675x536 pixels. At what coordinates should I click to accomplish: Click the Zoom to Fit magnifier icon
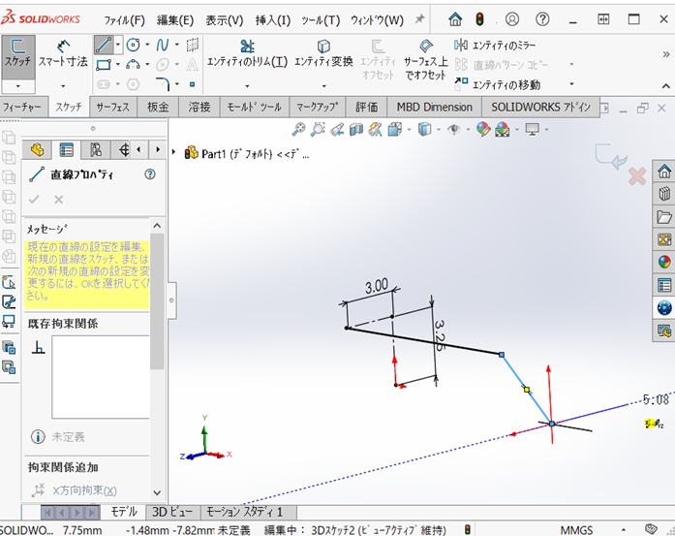click(299, 129)
